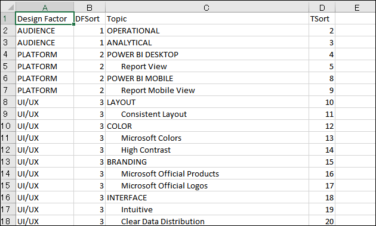Viewport: 376px width, 226px height.
Task: Select row 7 header
Action: point(8,90)
